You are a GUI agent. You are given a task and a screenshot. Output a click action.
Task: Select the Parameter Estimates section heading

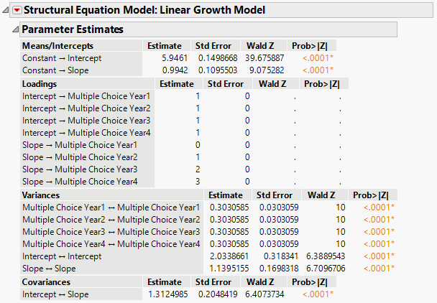(x=73, y=29)
